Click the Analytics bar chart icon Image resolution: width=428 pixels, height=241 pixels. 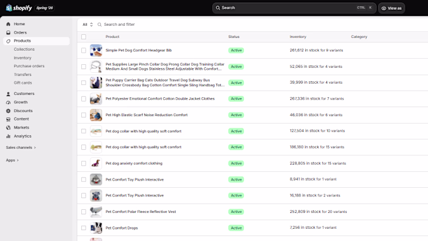tap(8, 136)
